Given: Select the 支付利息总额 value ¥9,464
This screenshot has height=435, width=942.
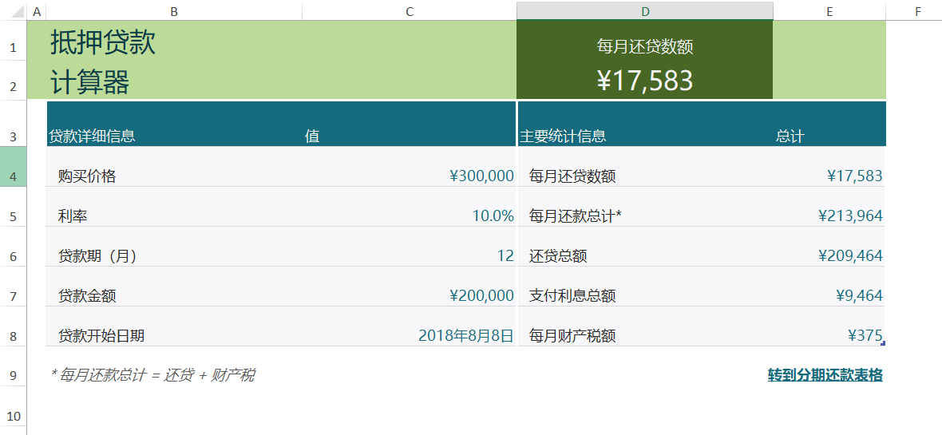Looking at the screenshot, I should pos(859,296).
